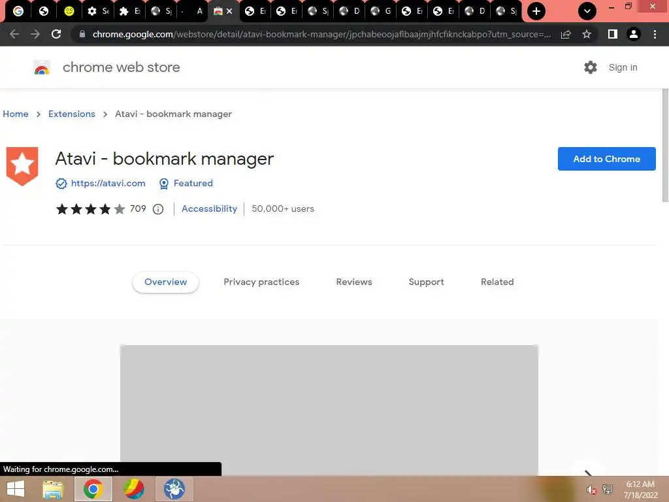Switch to the Support tab
The height and width of the screenshot is (502, 669).
point(426,282)
